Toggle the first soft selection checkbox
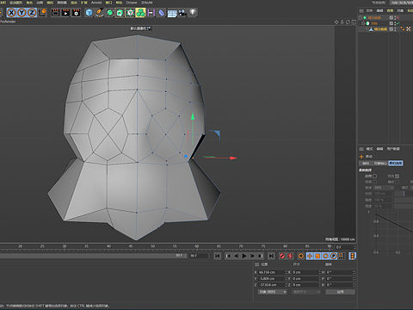The width and height of the screenshot is (413, 310). click(x=375, y=176)
